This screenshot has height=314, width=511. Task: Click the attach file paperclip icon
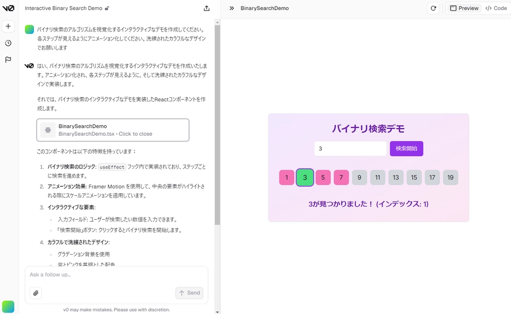tap(36, 293)
